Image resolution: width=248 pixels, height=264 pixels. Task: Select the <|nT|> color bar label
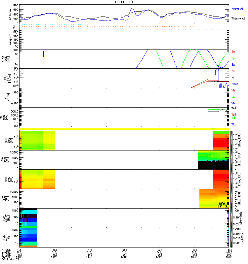(243, 238)
